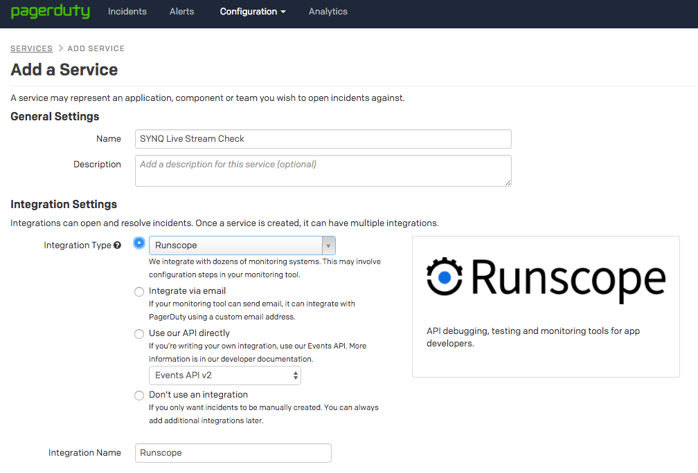Image resolution: width=698 pixels, height=473 pixels.
Task: Click the ADD SERVICE breadcrumb label
Action: (96, 48)
